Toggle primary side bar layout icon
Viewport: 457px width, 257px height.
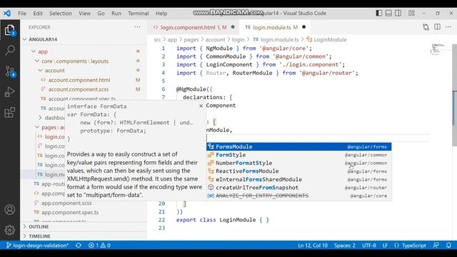pos(378,13)
